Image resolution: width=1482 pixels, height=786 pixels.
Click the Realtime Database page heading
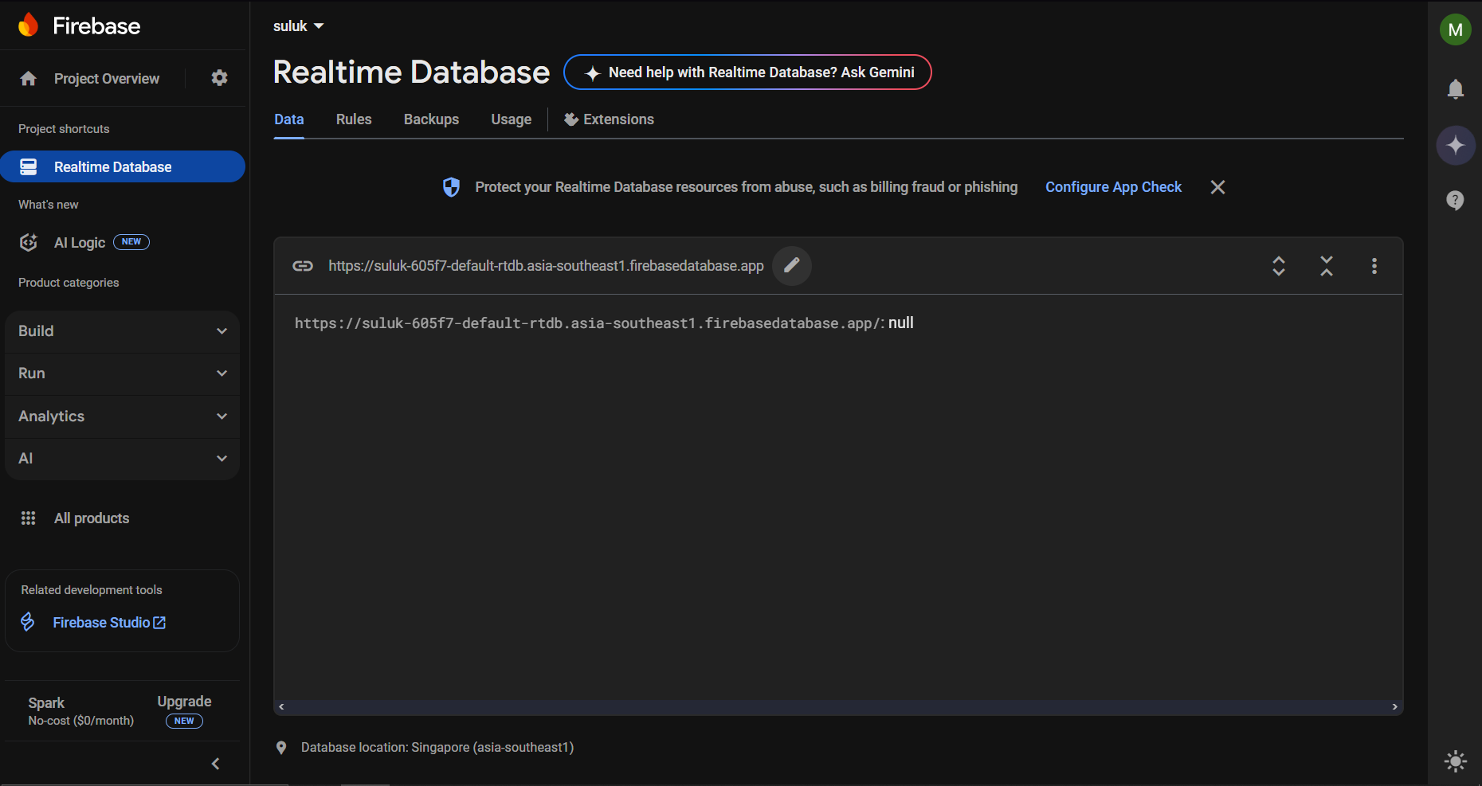pyautogui.click(x=411, y=72)
